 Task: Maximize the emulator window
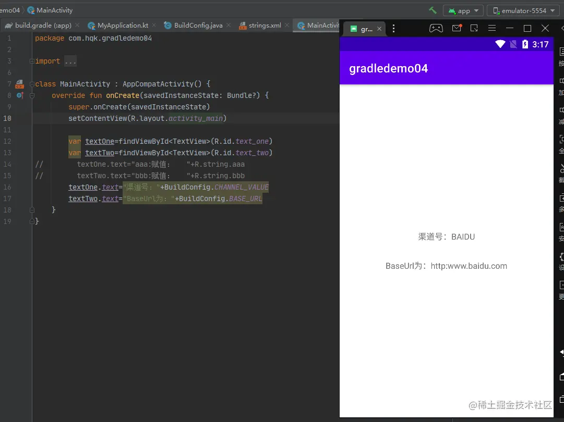[x=527, y=28]
